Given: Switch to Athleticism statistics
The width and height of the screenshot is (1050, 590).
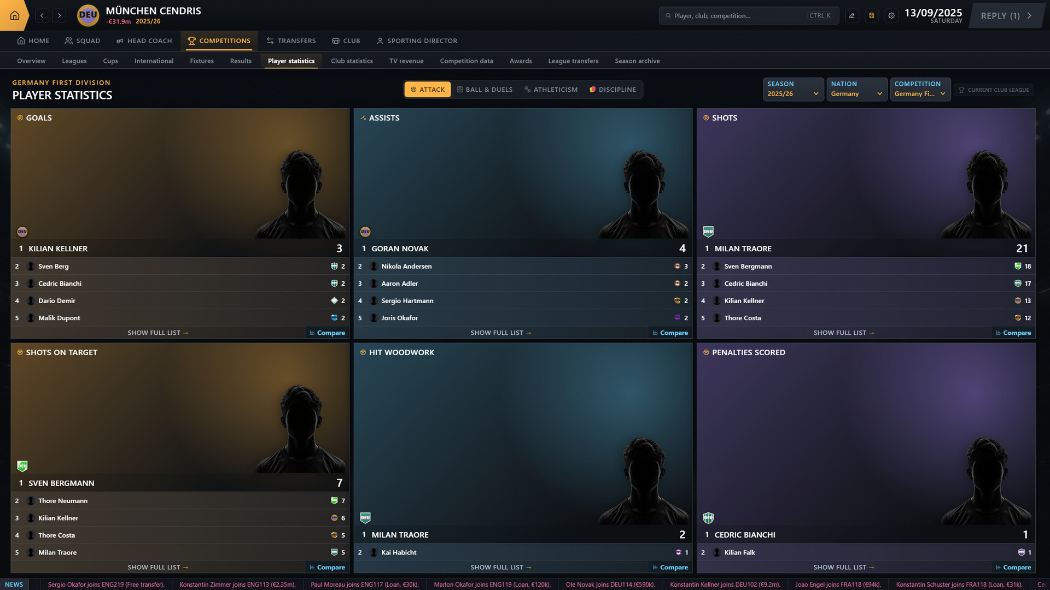Looking at the screenshot, I should tap(551, 90).
